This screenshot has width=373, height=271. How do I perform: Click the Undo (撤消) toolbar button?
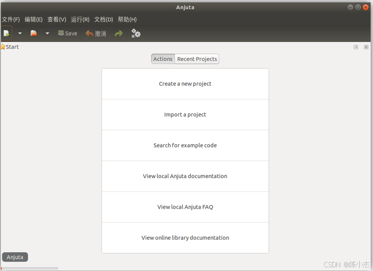[96, 33]
